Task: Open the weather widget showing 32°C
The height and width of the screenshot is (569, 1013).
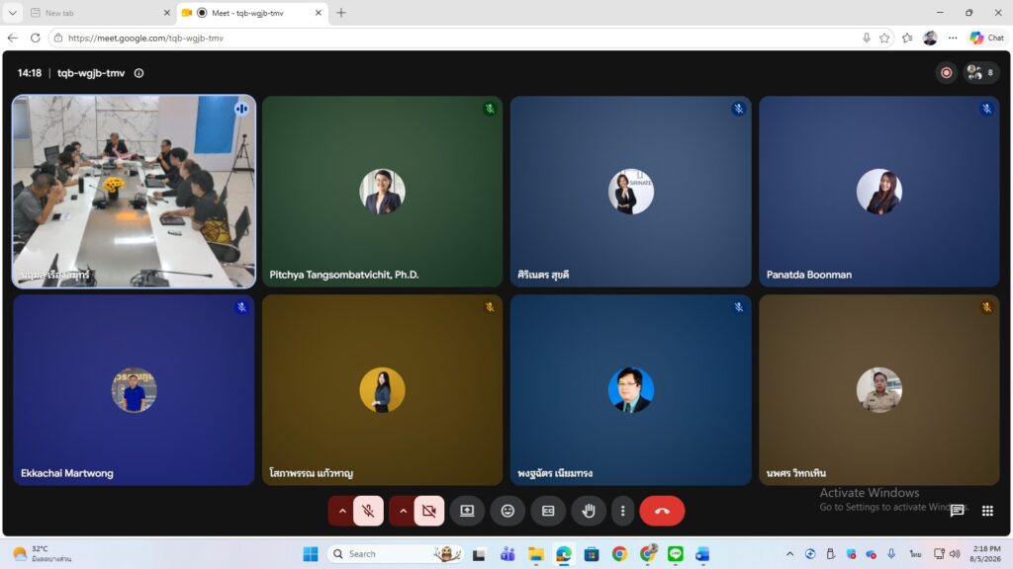Action: point(43,554)
